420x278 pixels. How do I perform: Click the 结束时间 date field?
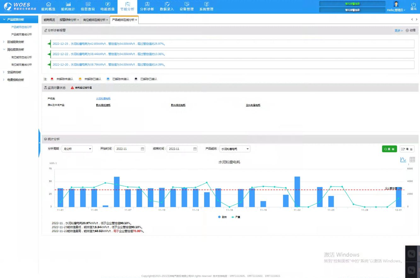[180, 149]
